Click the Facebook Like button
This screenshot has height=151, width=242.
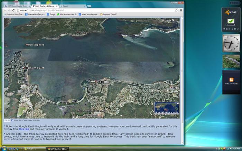(7, 120)
